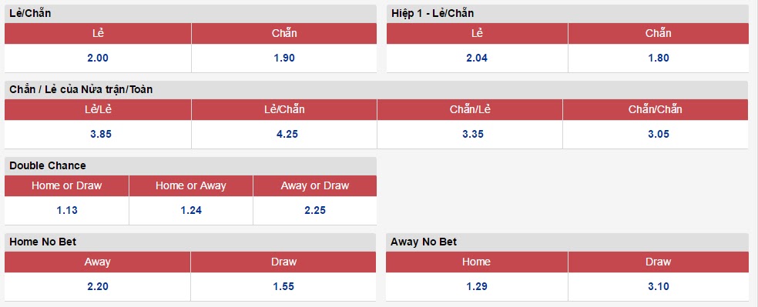
Task: Select Home No Bet Draw 1.55
Action: pyautogui.click(x=283, y=286)
